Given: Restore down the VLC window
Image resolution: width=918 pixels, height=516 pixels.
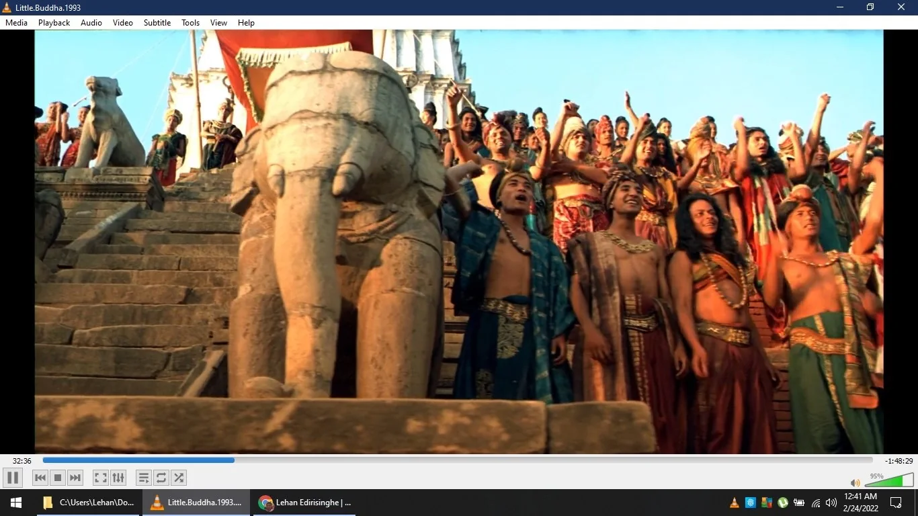Looking at the screenshot, I should (871, 7).
